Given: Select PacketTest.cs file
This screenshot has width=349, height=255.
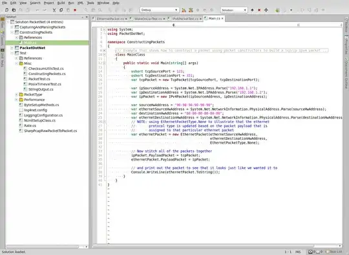Looking at the screenshot, I should click(39, 79).
